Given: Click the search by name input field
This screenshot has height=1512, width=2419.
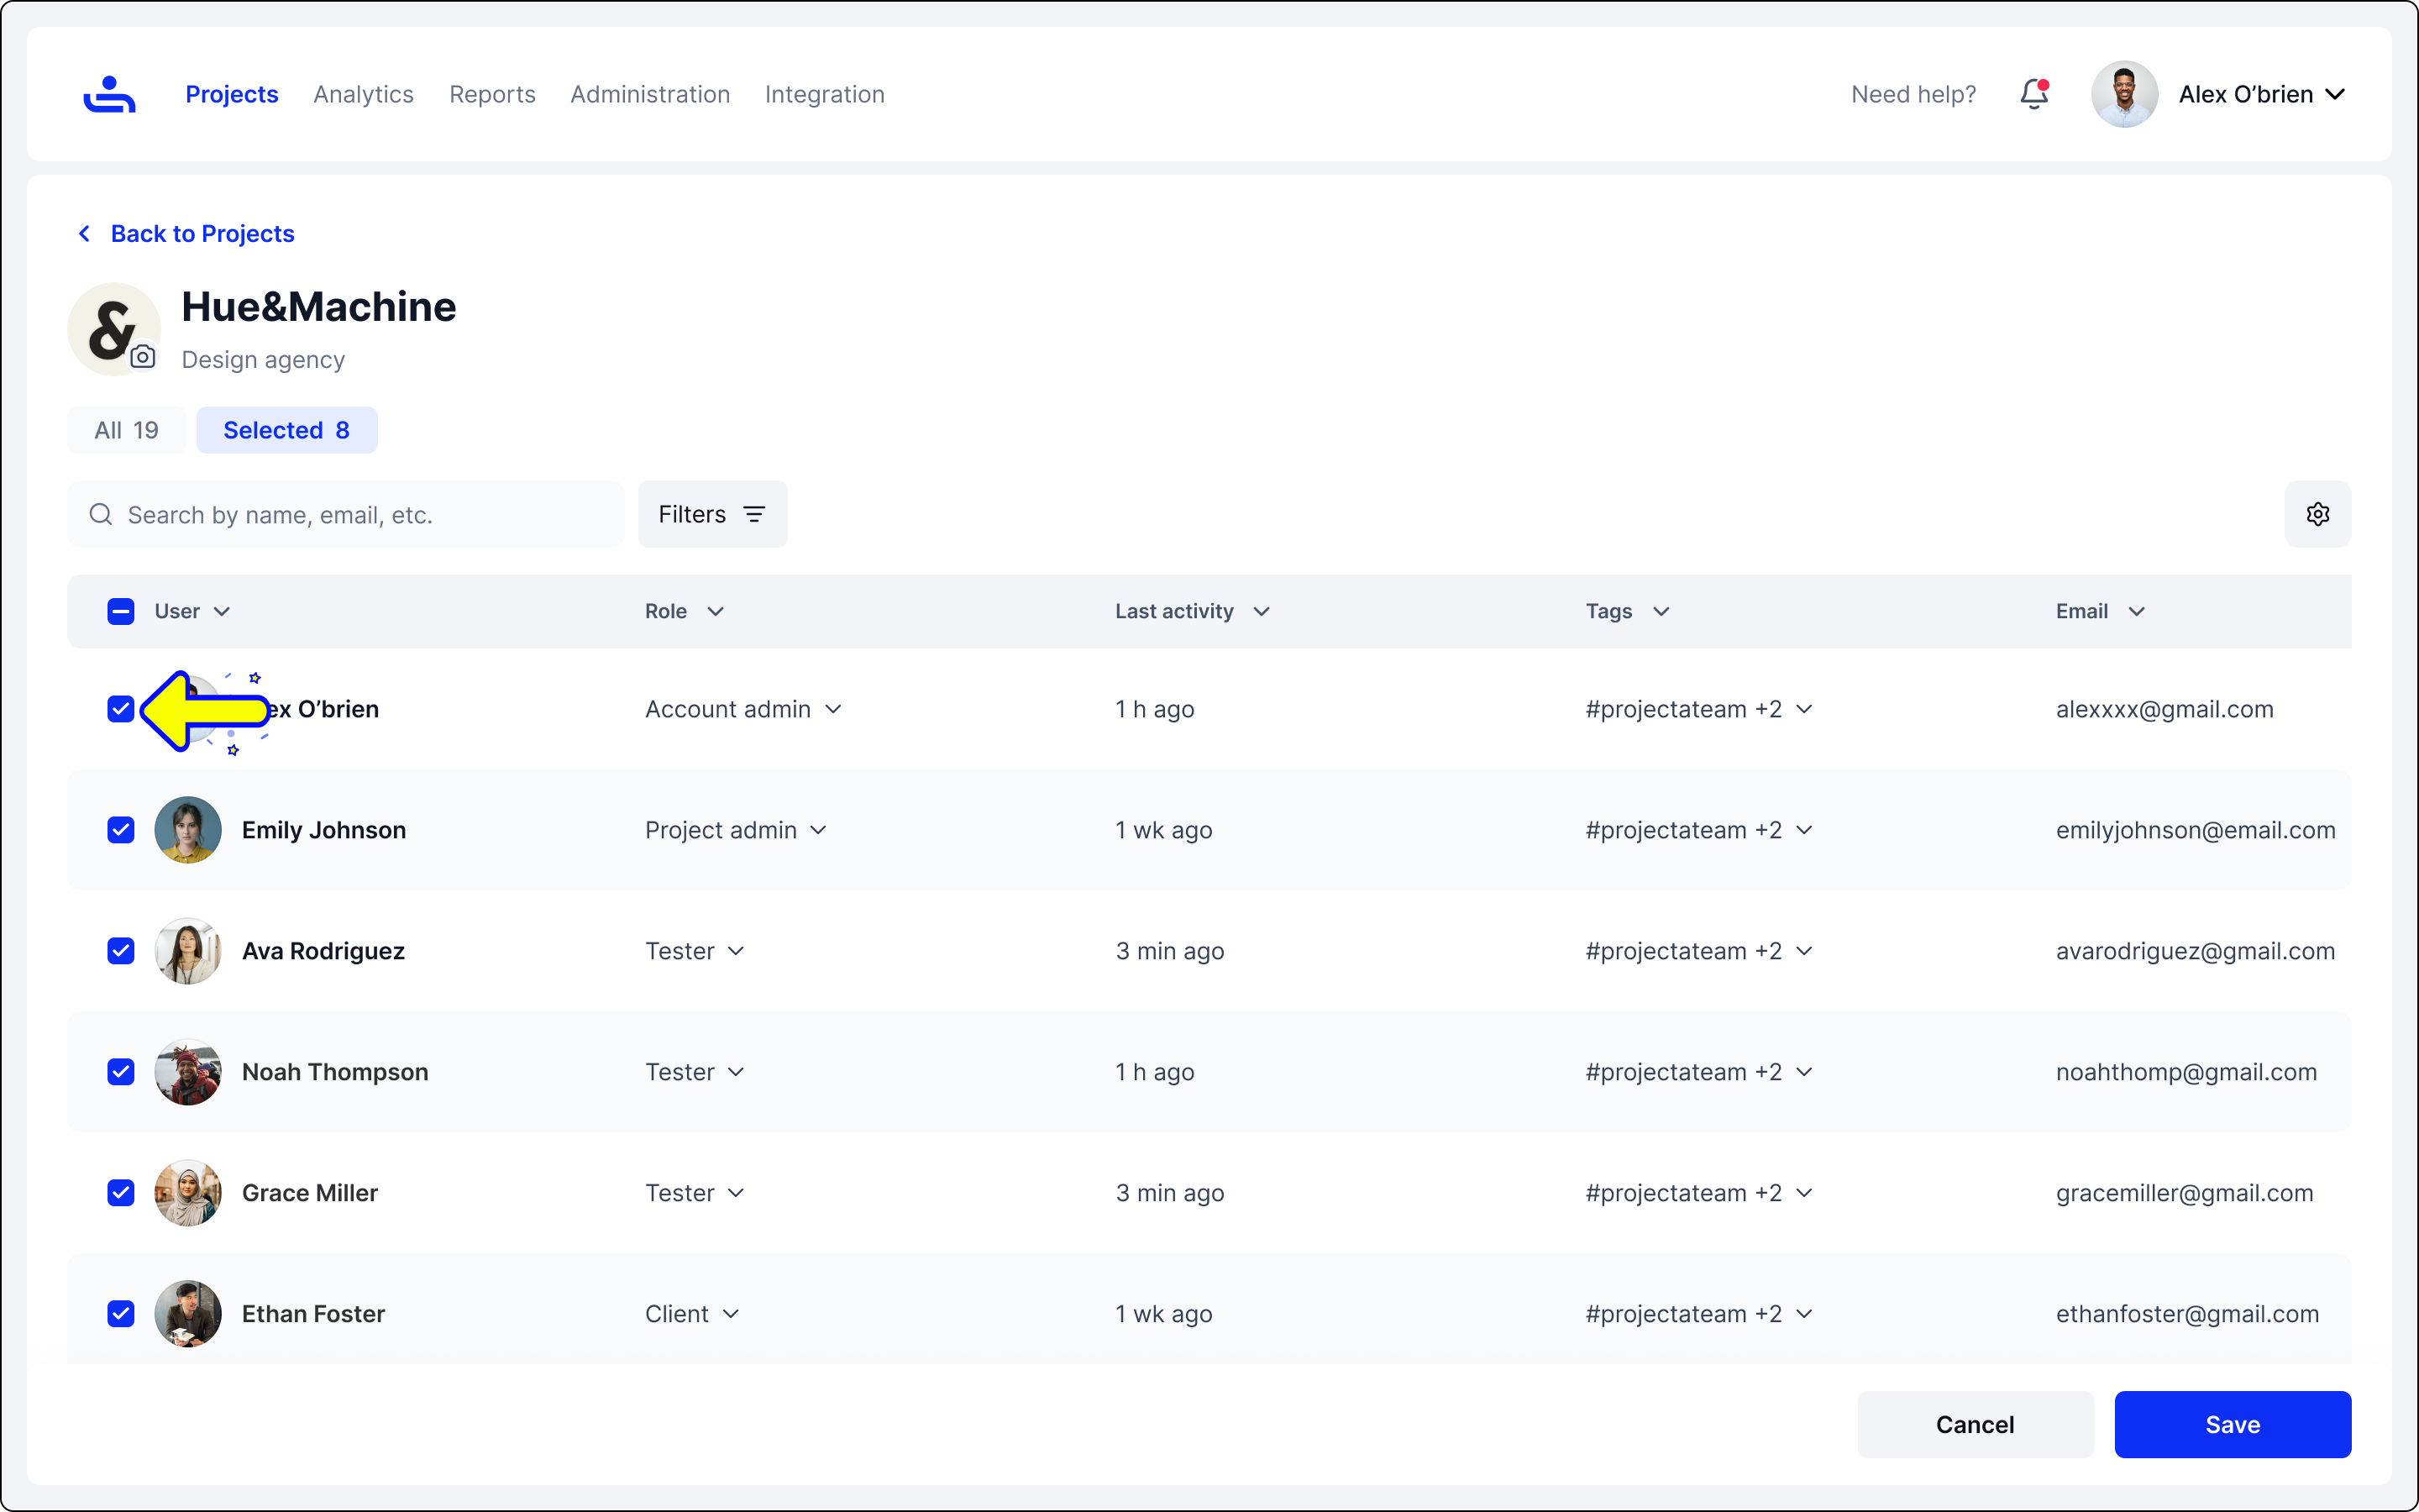Looking at the screenshot, I should [x=370, y=514].
